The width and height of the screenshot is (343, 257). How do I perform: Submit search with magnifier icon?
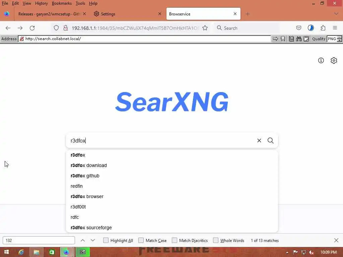[271, 141]
